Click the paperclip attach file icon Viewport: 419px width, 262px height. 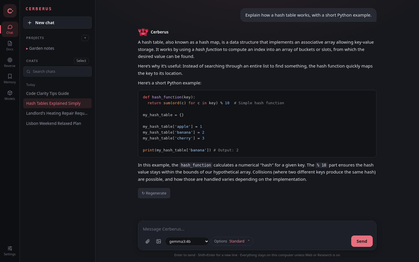tap(148, 241)
